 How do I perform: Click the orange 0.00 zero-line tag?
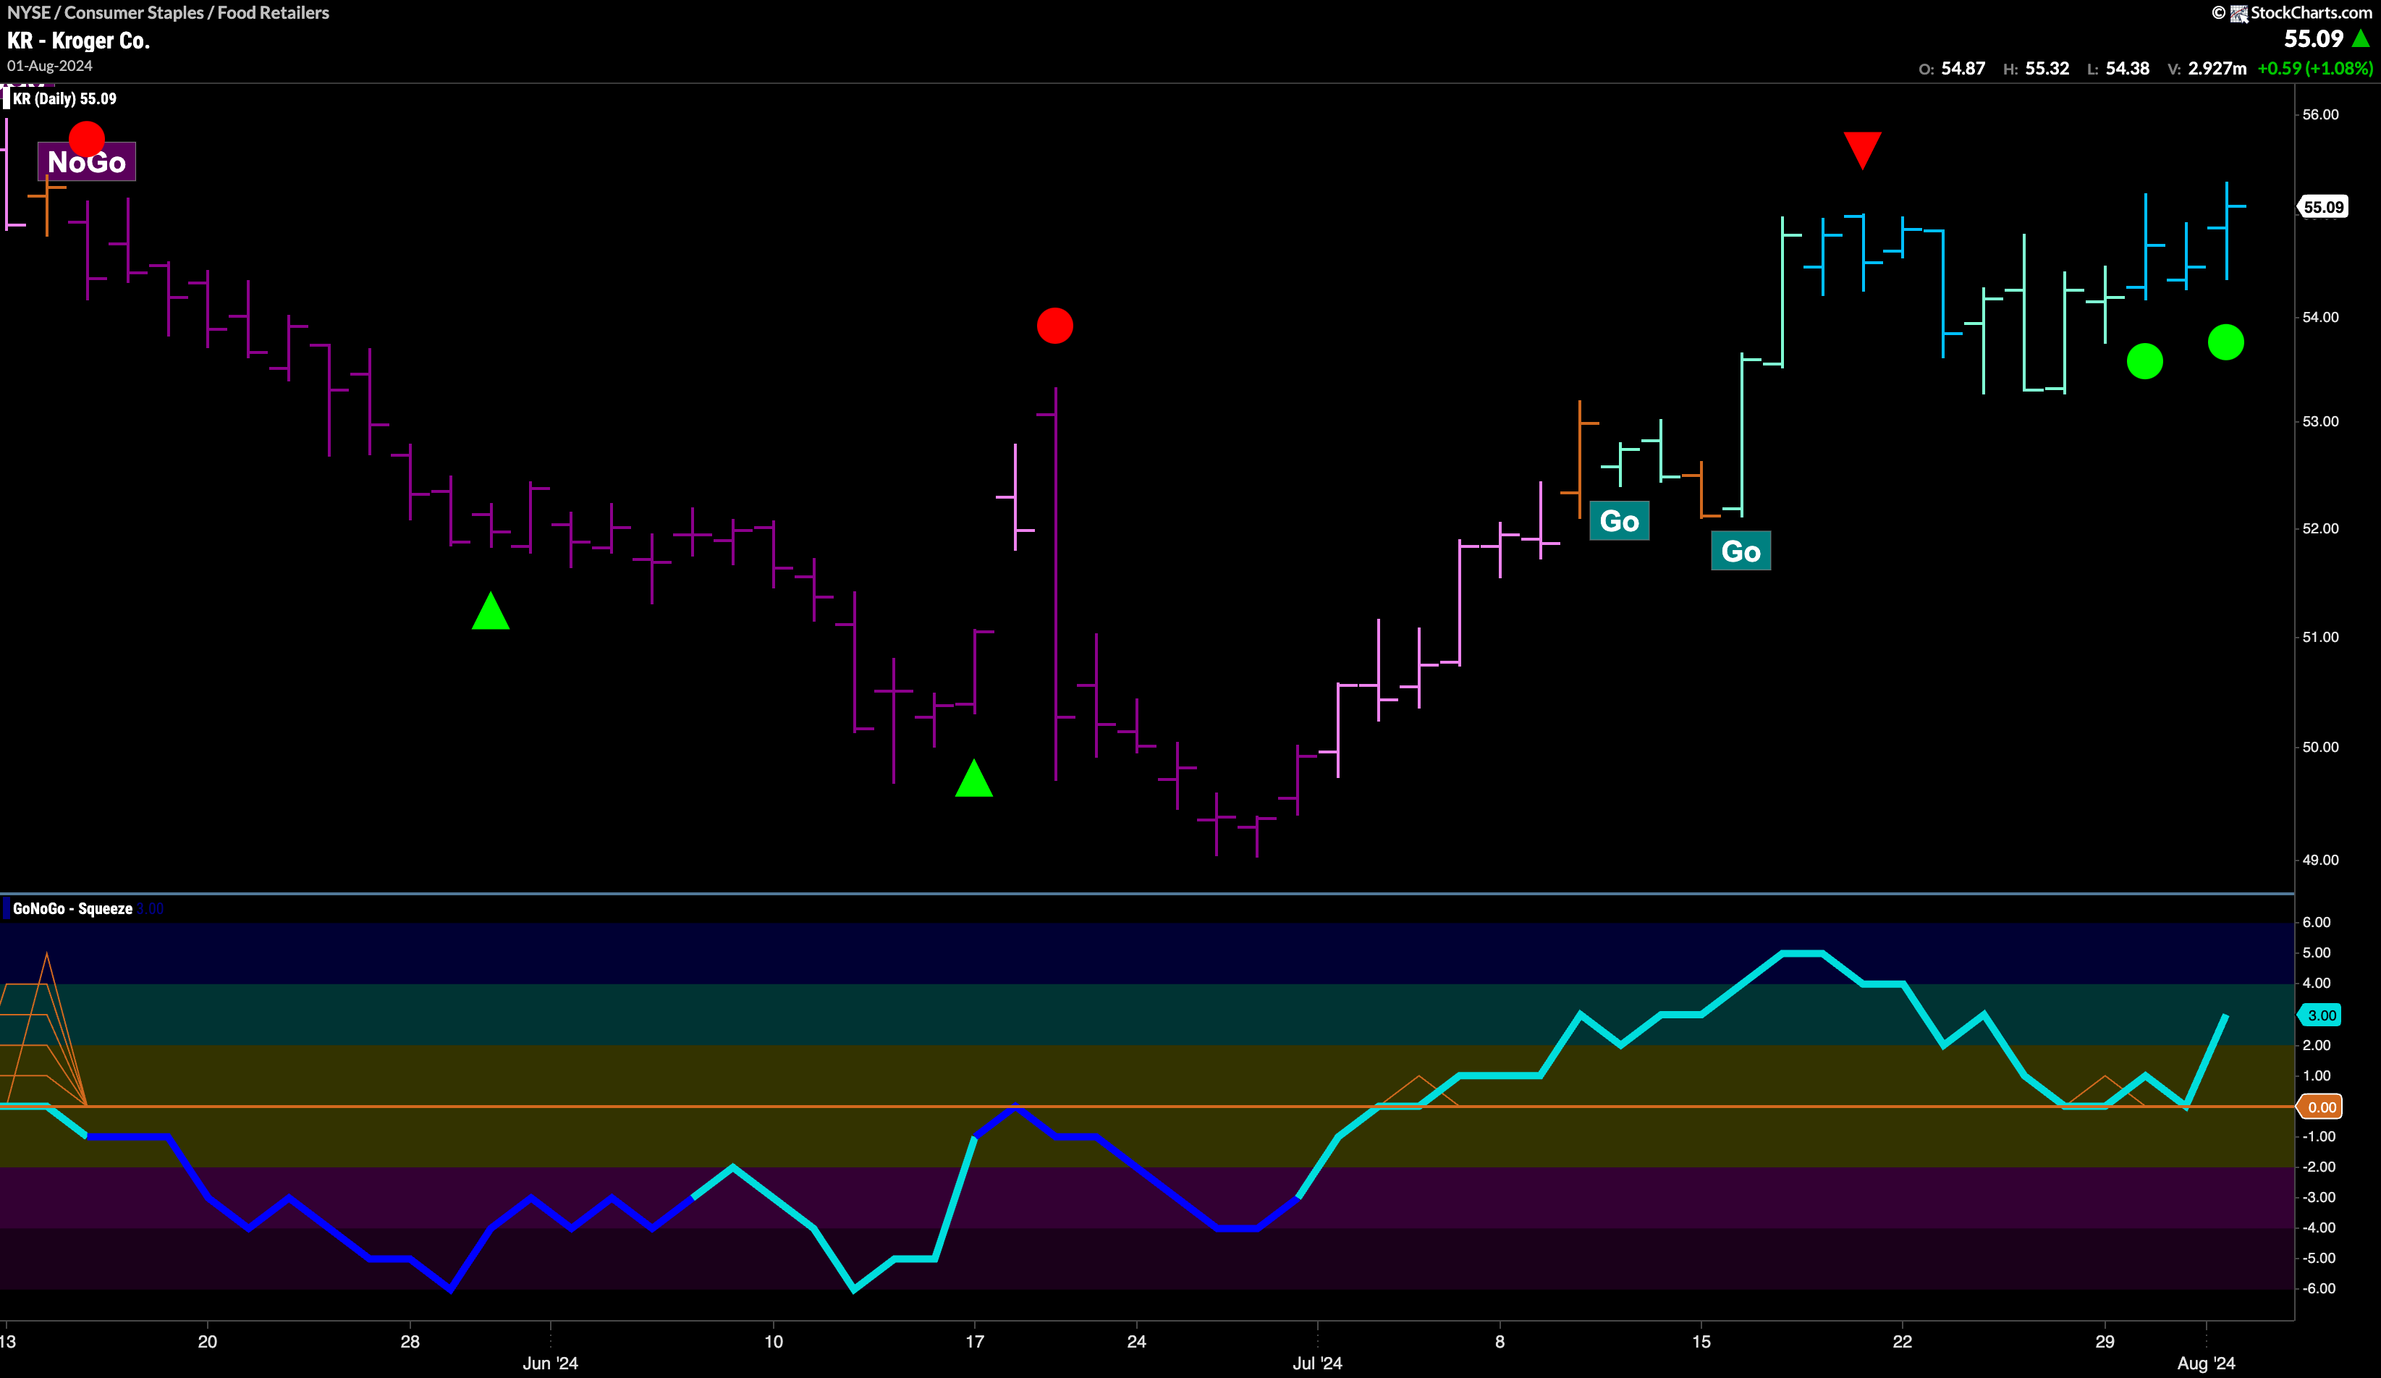[x=2320, y=1107]
